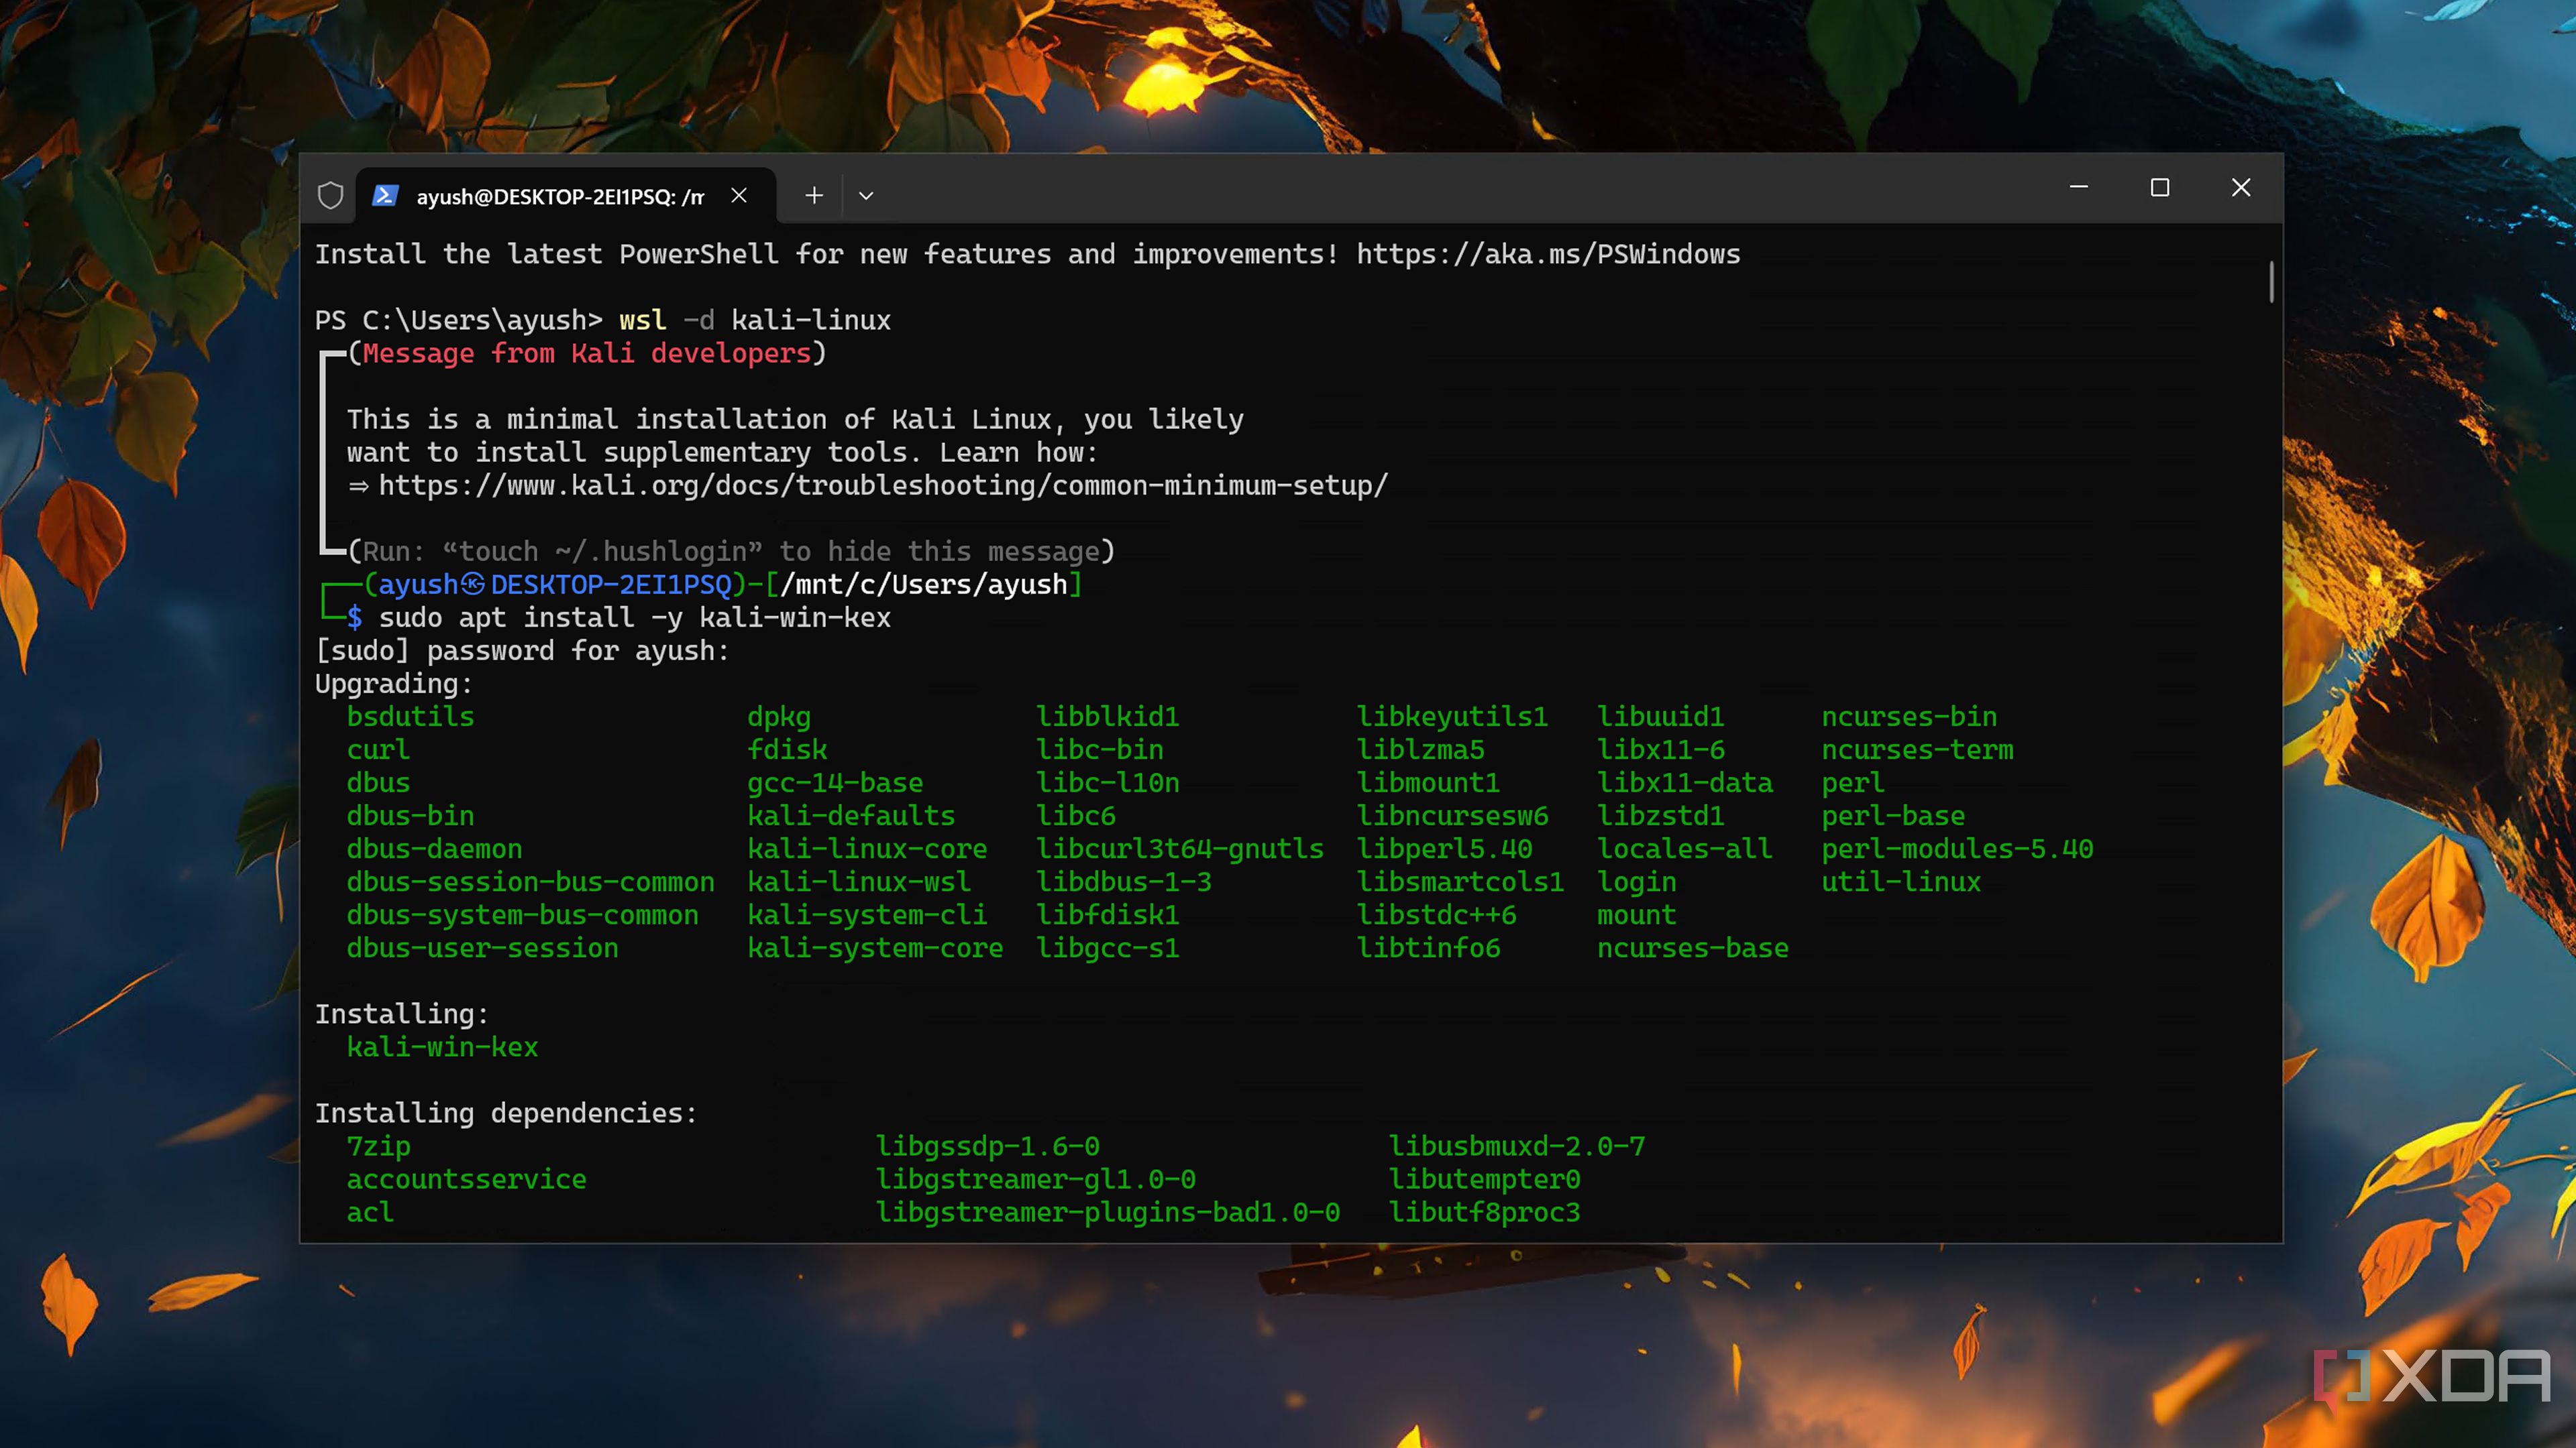Maximize the Windows Terminal window

[2160, 188]
